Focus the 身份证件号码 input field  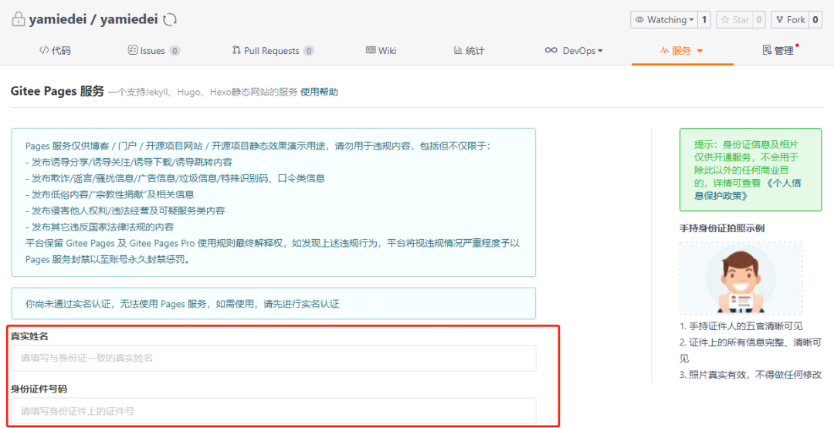tap(273, 410)
